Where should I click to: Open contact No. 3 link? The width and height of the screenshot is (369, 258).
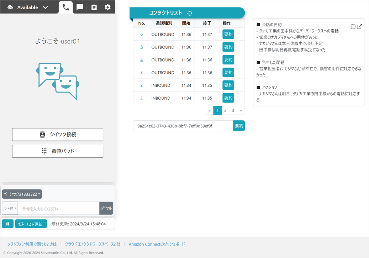pos(141,73)
